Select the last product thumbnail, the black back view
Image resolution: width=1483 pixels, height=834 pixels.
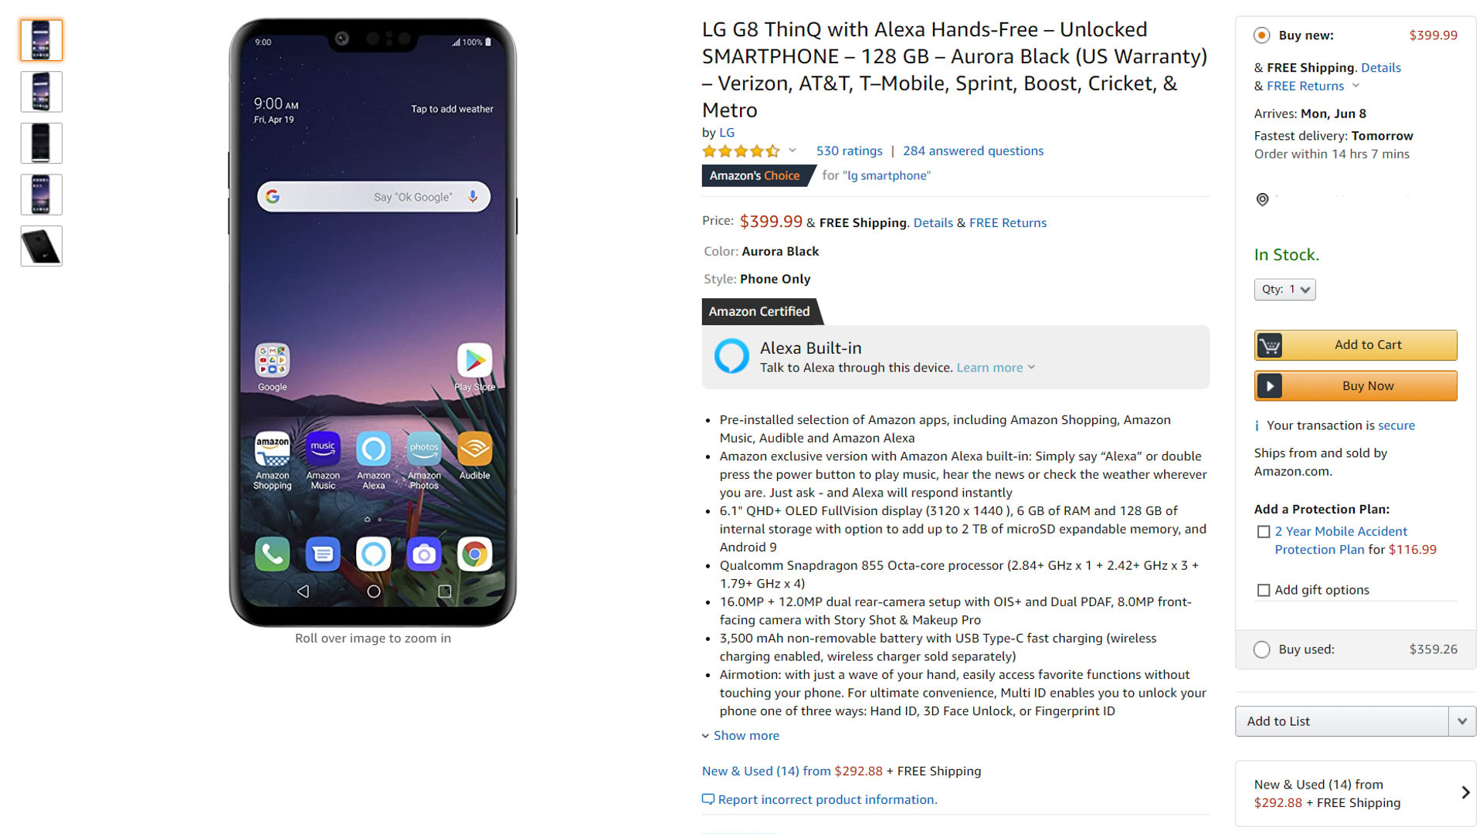41,246
